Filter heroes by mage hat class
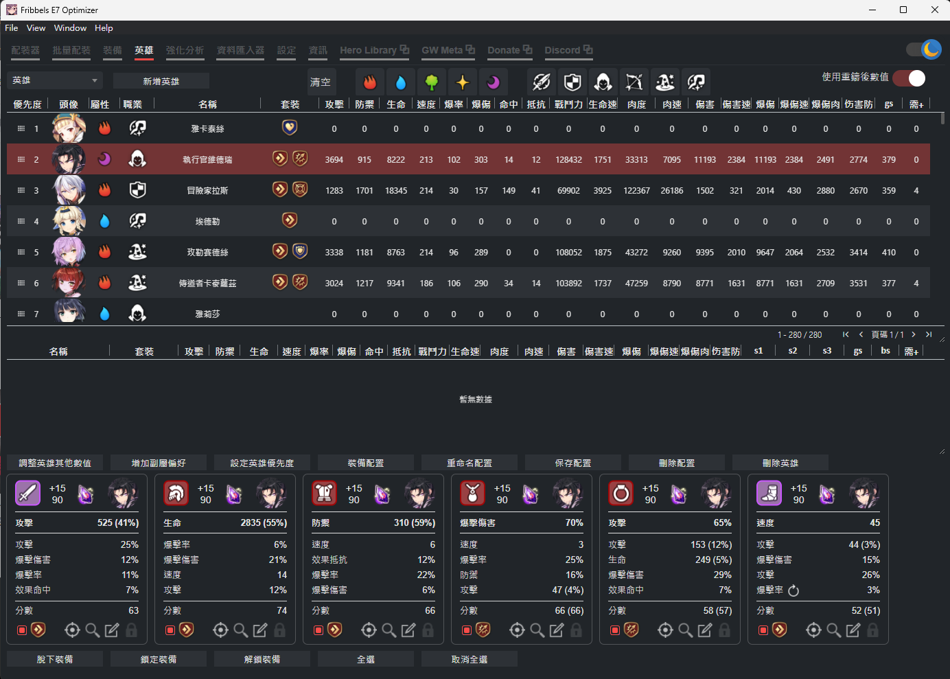The width and height of the screenshot is (950, 679). point(665,82)
